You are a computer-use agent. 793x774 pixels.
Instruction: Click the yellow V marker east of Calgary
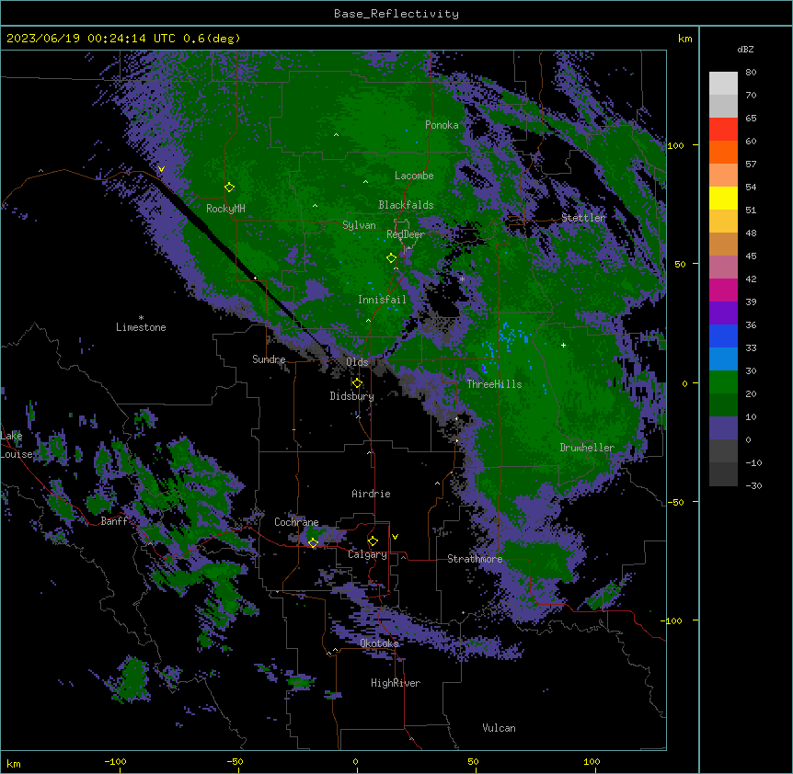(x=395, y=537)
